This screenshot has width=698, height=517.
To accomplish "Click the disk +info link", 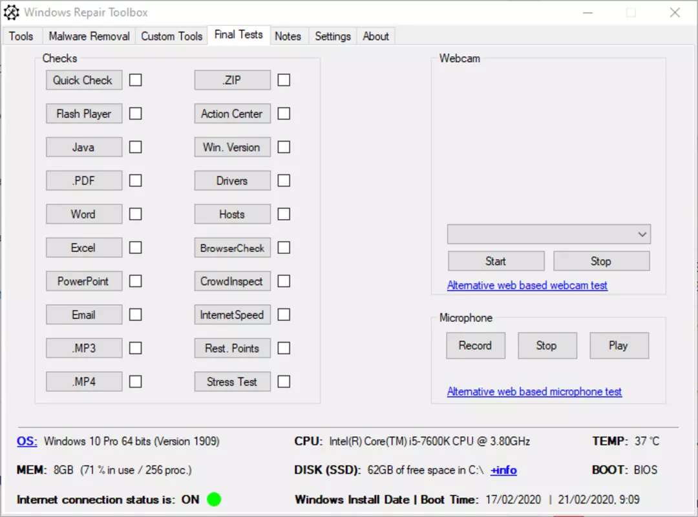I will coord(503,470).
